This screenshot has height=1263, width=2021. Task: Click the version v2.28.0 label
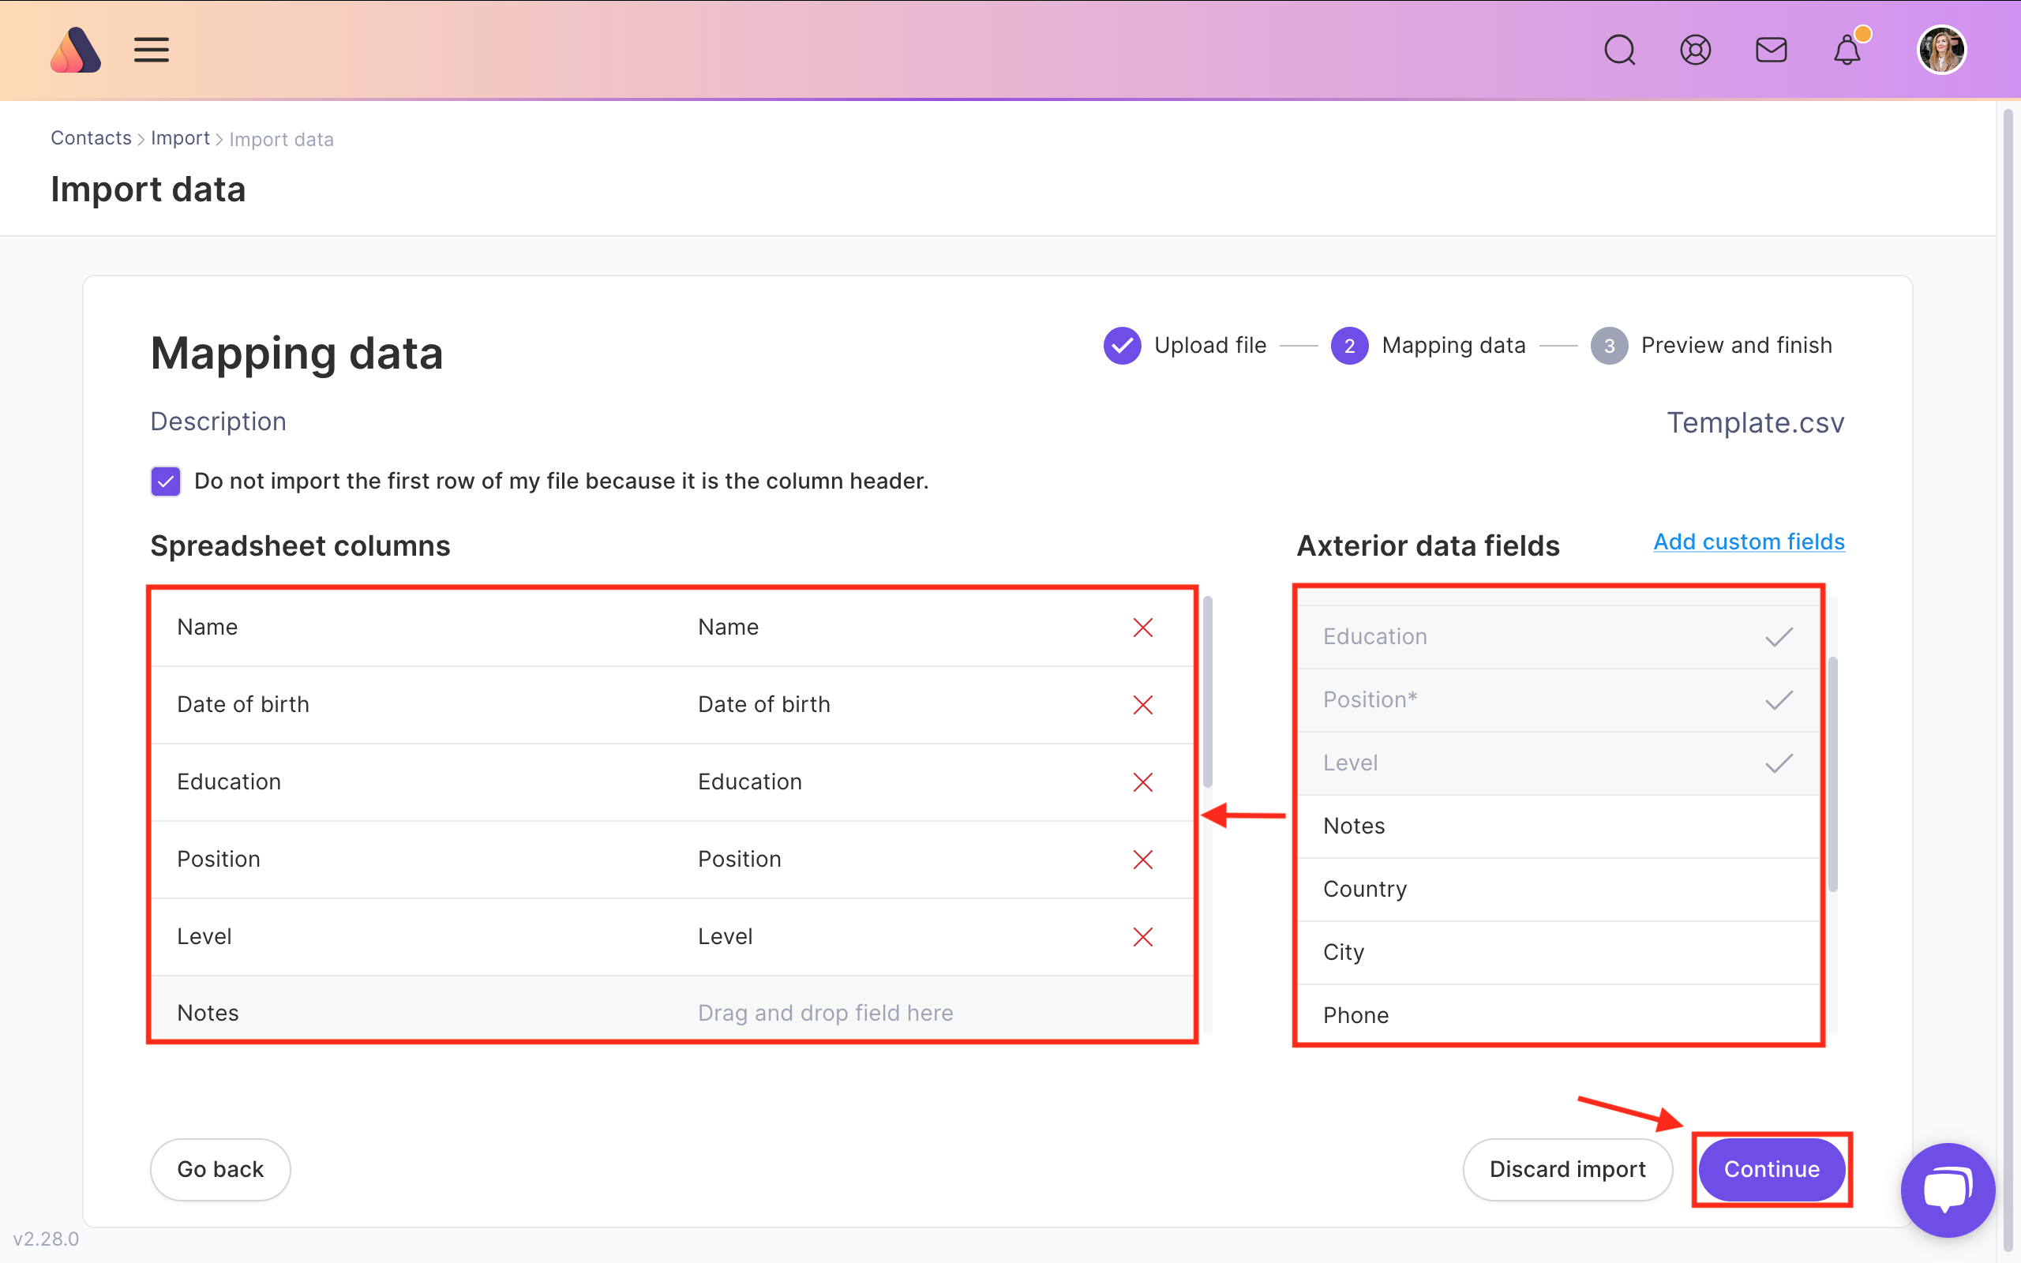[46, 1239]
